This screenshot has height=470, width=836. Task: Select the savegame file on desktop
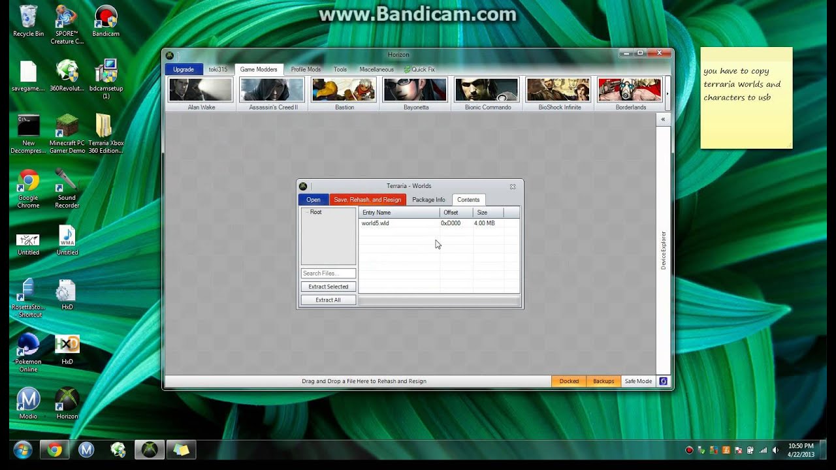tap(28, 76)
